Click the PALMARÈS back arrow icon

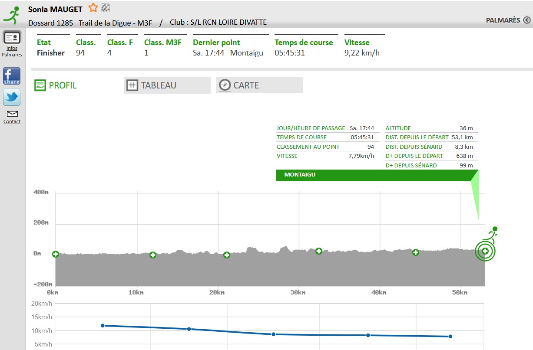coord(527,20)
